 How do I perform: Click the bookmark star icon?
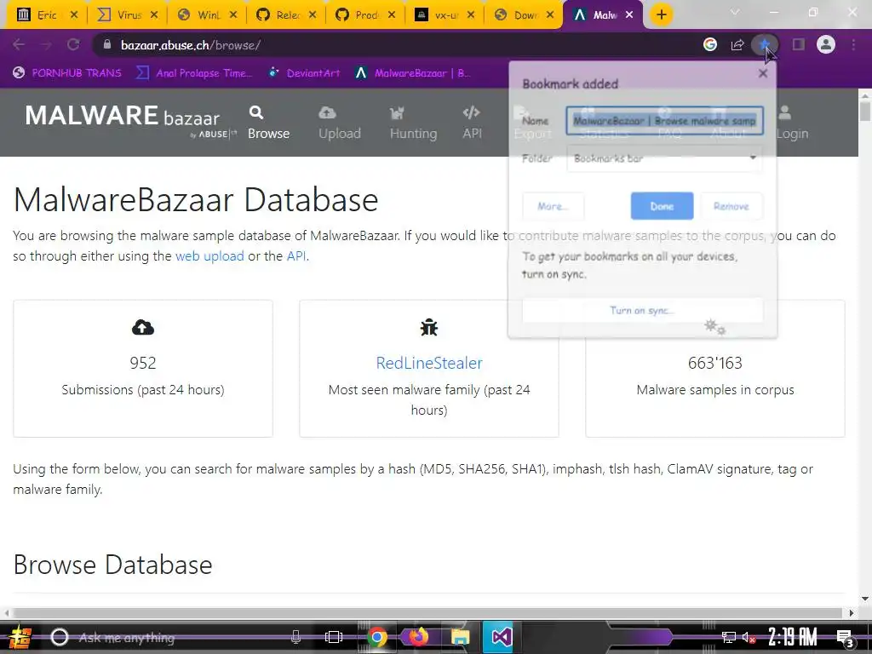[x=765, y=44]
